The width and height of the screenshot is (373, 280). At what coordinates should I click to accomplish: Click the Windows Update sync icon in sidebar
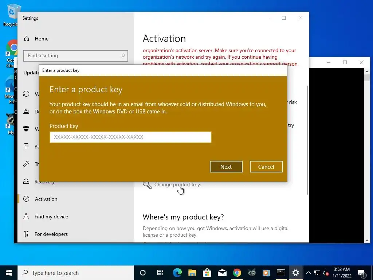tap(26, 94)
